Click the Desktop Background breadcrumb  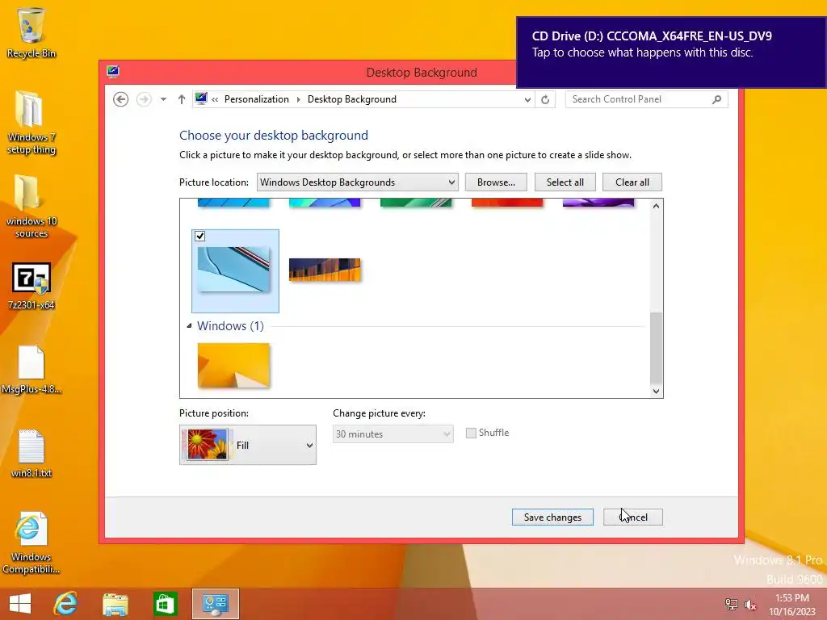tap(352, 99)
